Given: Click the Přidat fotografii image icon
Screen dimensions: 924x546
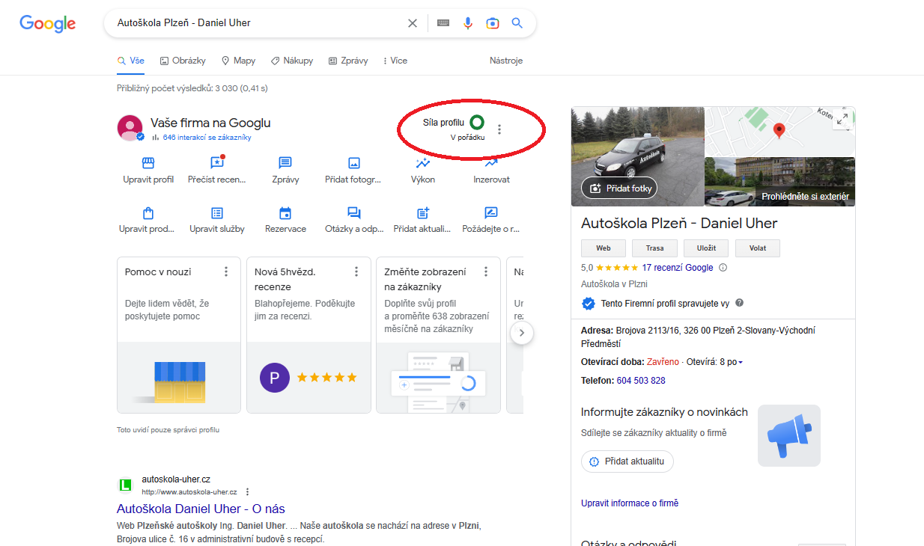Looking at the screenshot, I should point(354,163).
